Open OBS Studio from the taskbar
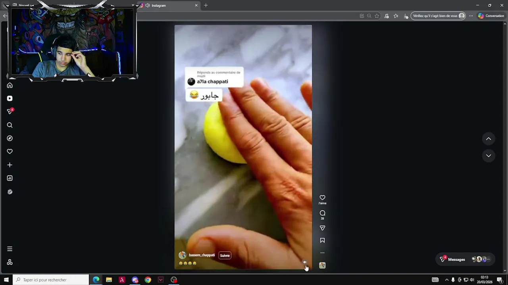Image resolution: width=508 pixels, height=285 pixels. coord(174,280)
